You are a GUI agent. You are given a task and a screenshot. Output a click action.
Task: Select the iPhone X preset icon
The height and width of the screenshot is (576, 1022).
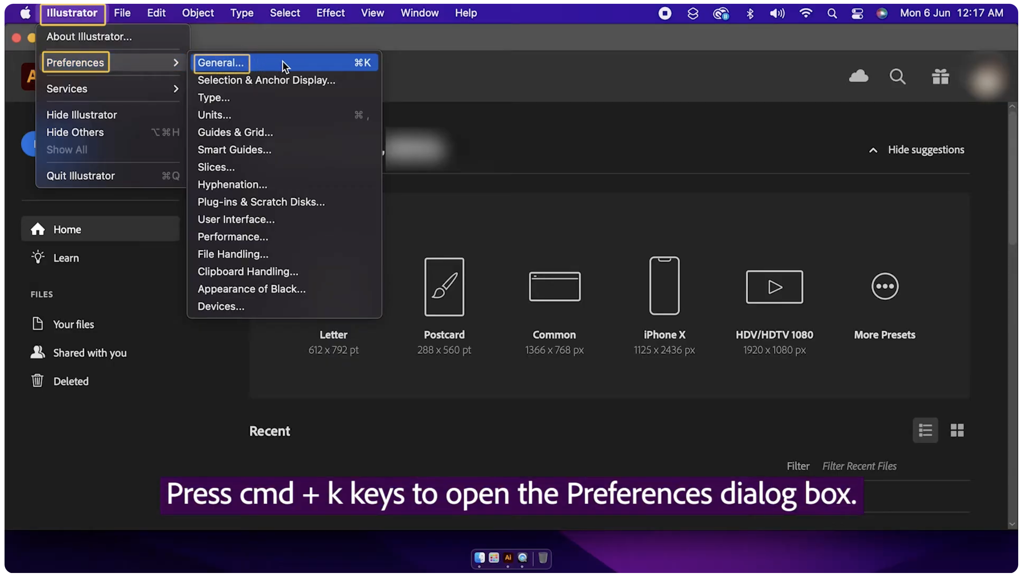664,286
